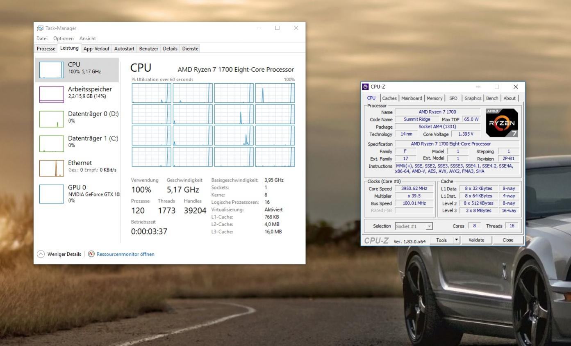This screenshot has height=346, width=571.
Task: Click the Name field AMD Ryzen 7 1700
Action: (x=437, y=112)
